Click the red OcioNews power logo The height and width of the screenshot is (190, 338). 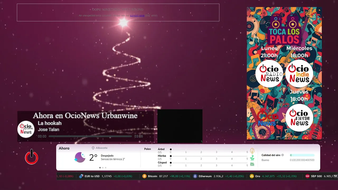click(x=31, y=157)
